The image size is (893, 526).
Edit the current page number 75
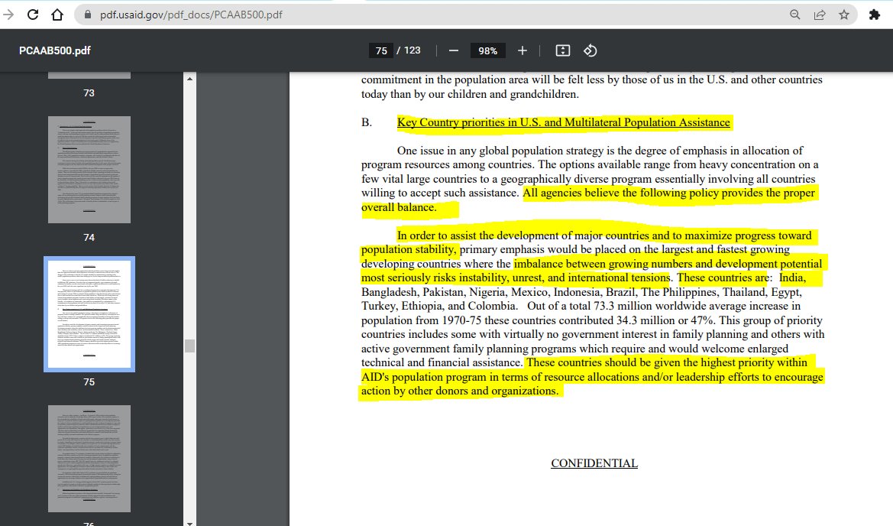tap(381, 50)
